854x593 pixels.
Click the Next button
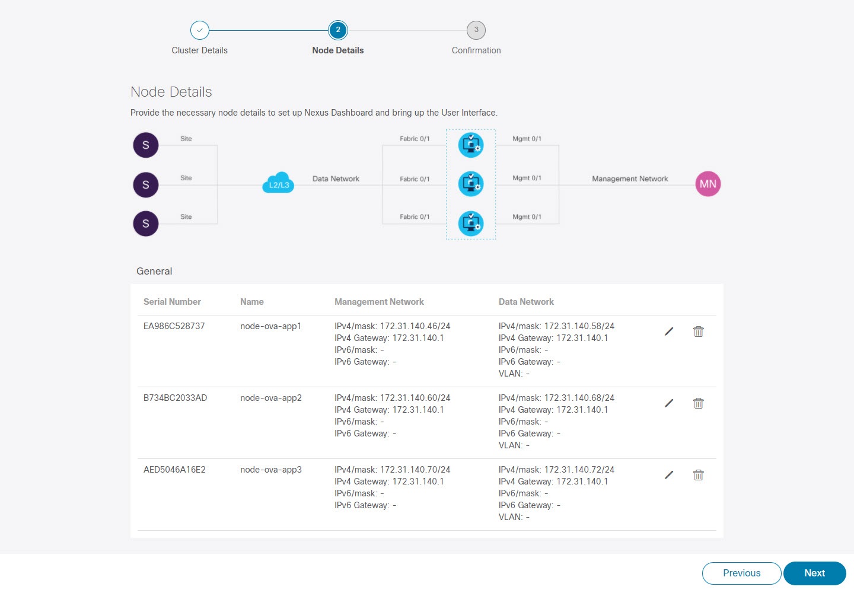point(814,573)
